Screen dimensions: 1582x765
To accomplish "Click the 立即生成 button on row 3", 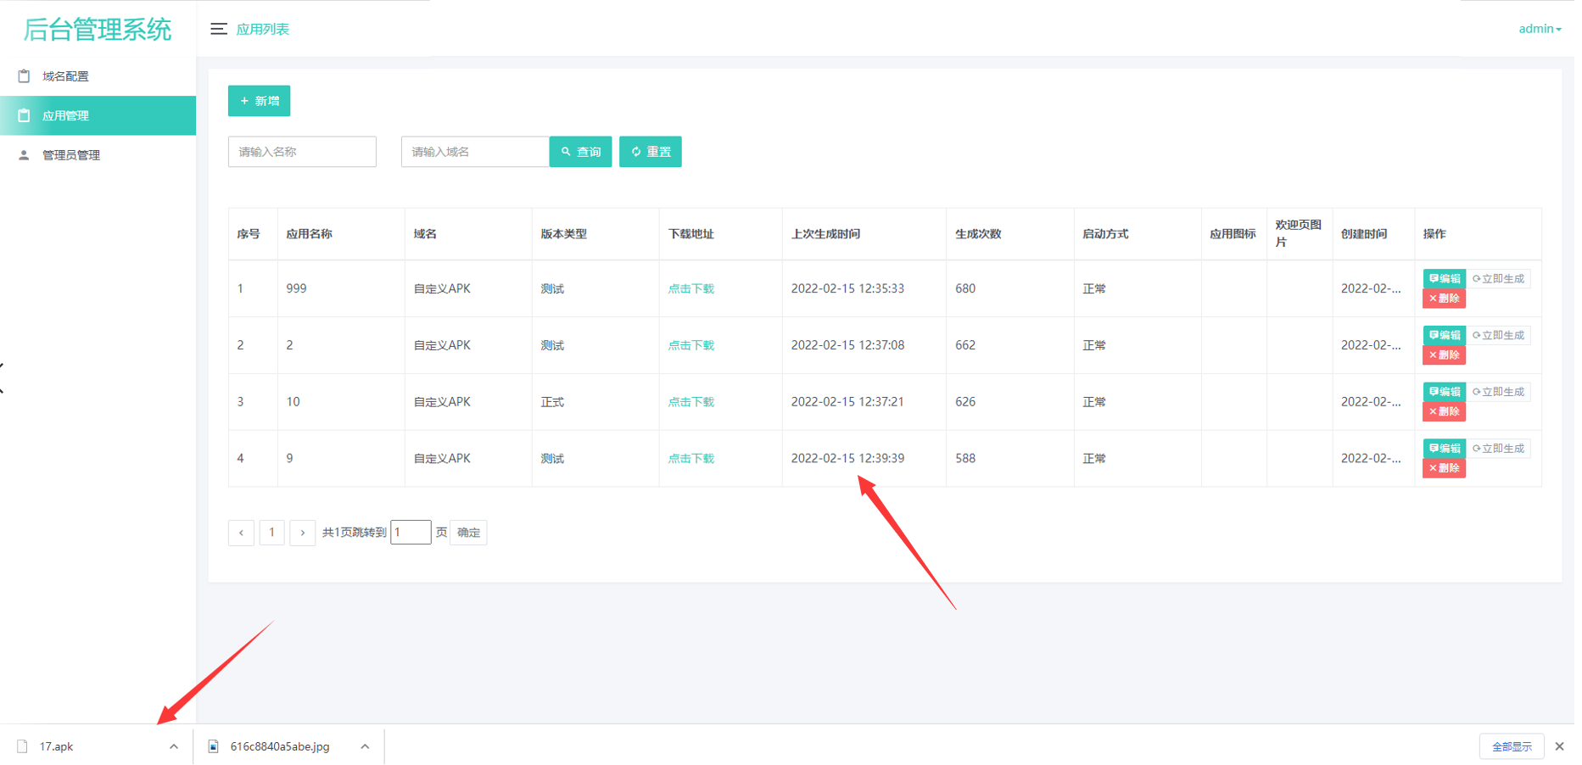I will pyautogui.click(x=1499, y=391).
